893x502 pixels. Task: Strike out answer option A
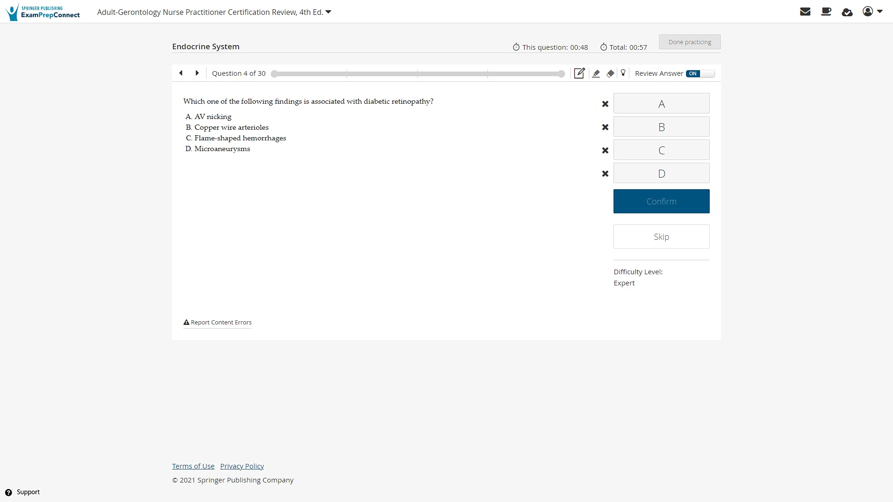click(x=605, y=104)
